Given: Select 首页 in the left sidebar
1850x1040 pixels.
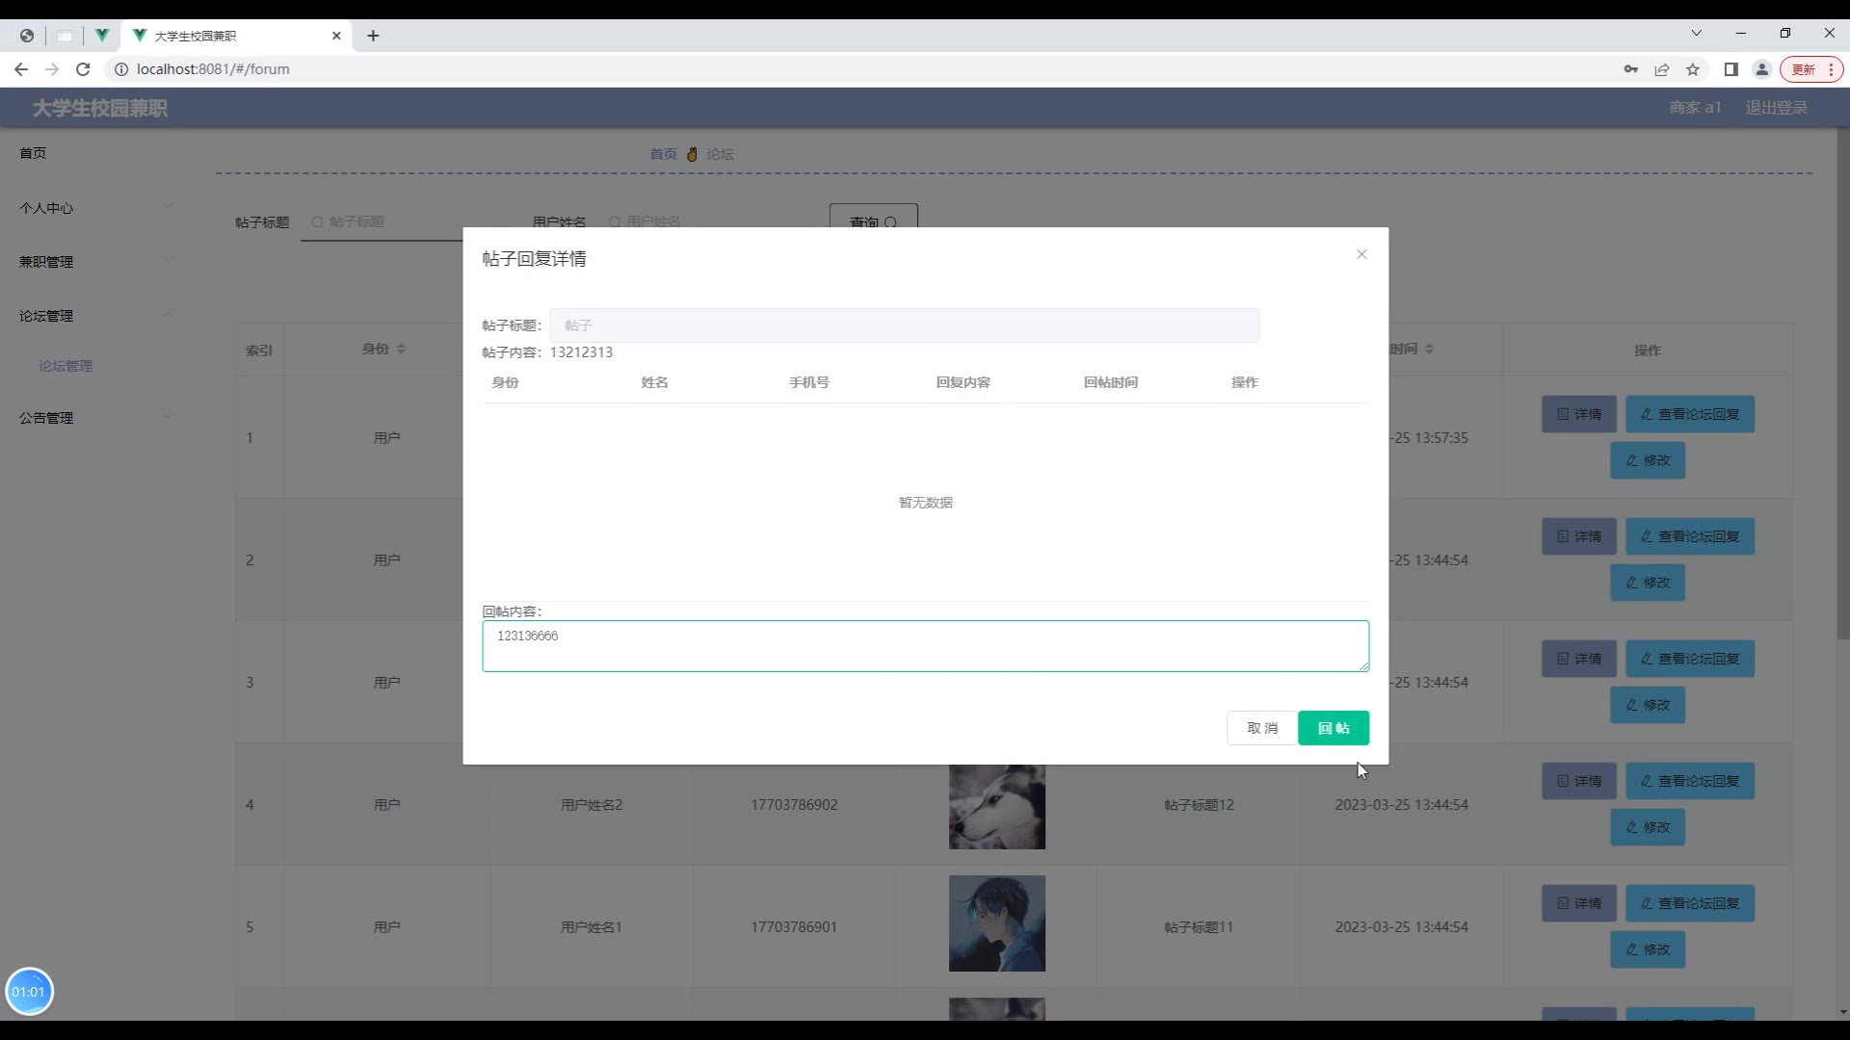Looking at the screenshot, I should (x=33, y=153).
